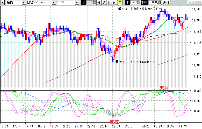Select the 分 (minute) timeframe button

click(114, 3)
